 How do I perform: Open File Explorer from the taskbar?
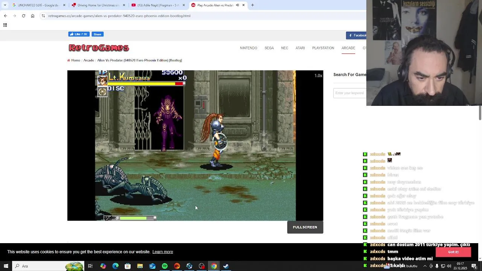[x=140, y=266]
